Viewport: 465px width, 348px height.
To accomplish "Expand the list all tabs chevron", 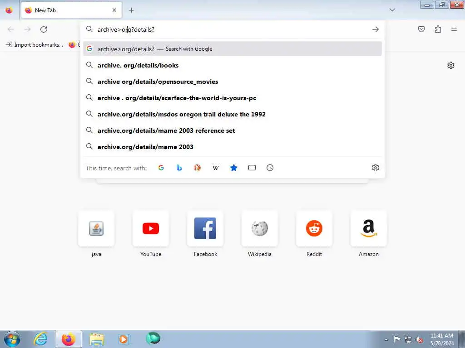I will point(392,10).
